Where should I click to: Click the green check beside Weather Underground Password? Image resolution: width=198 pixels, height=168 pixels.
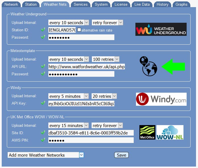click(x=43, y=37)
